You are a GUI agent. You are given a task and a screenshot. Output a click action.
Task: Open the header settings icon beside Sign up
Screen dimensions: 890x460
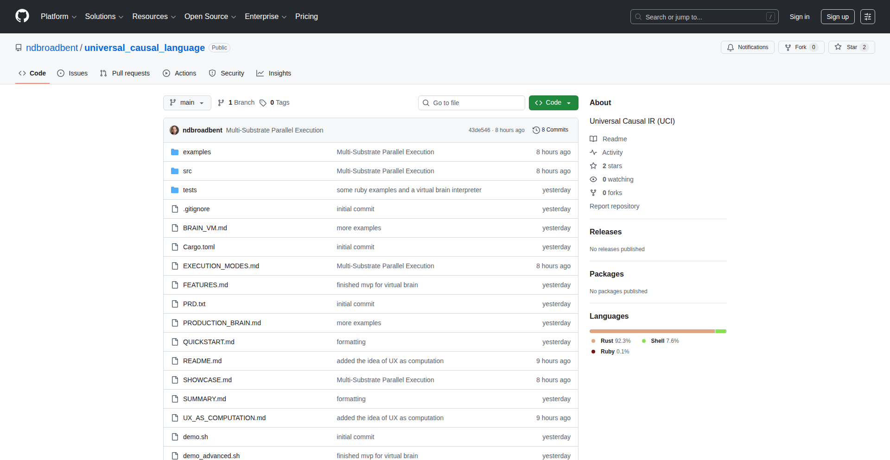[x=867, y=17]
